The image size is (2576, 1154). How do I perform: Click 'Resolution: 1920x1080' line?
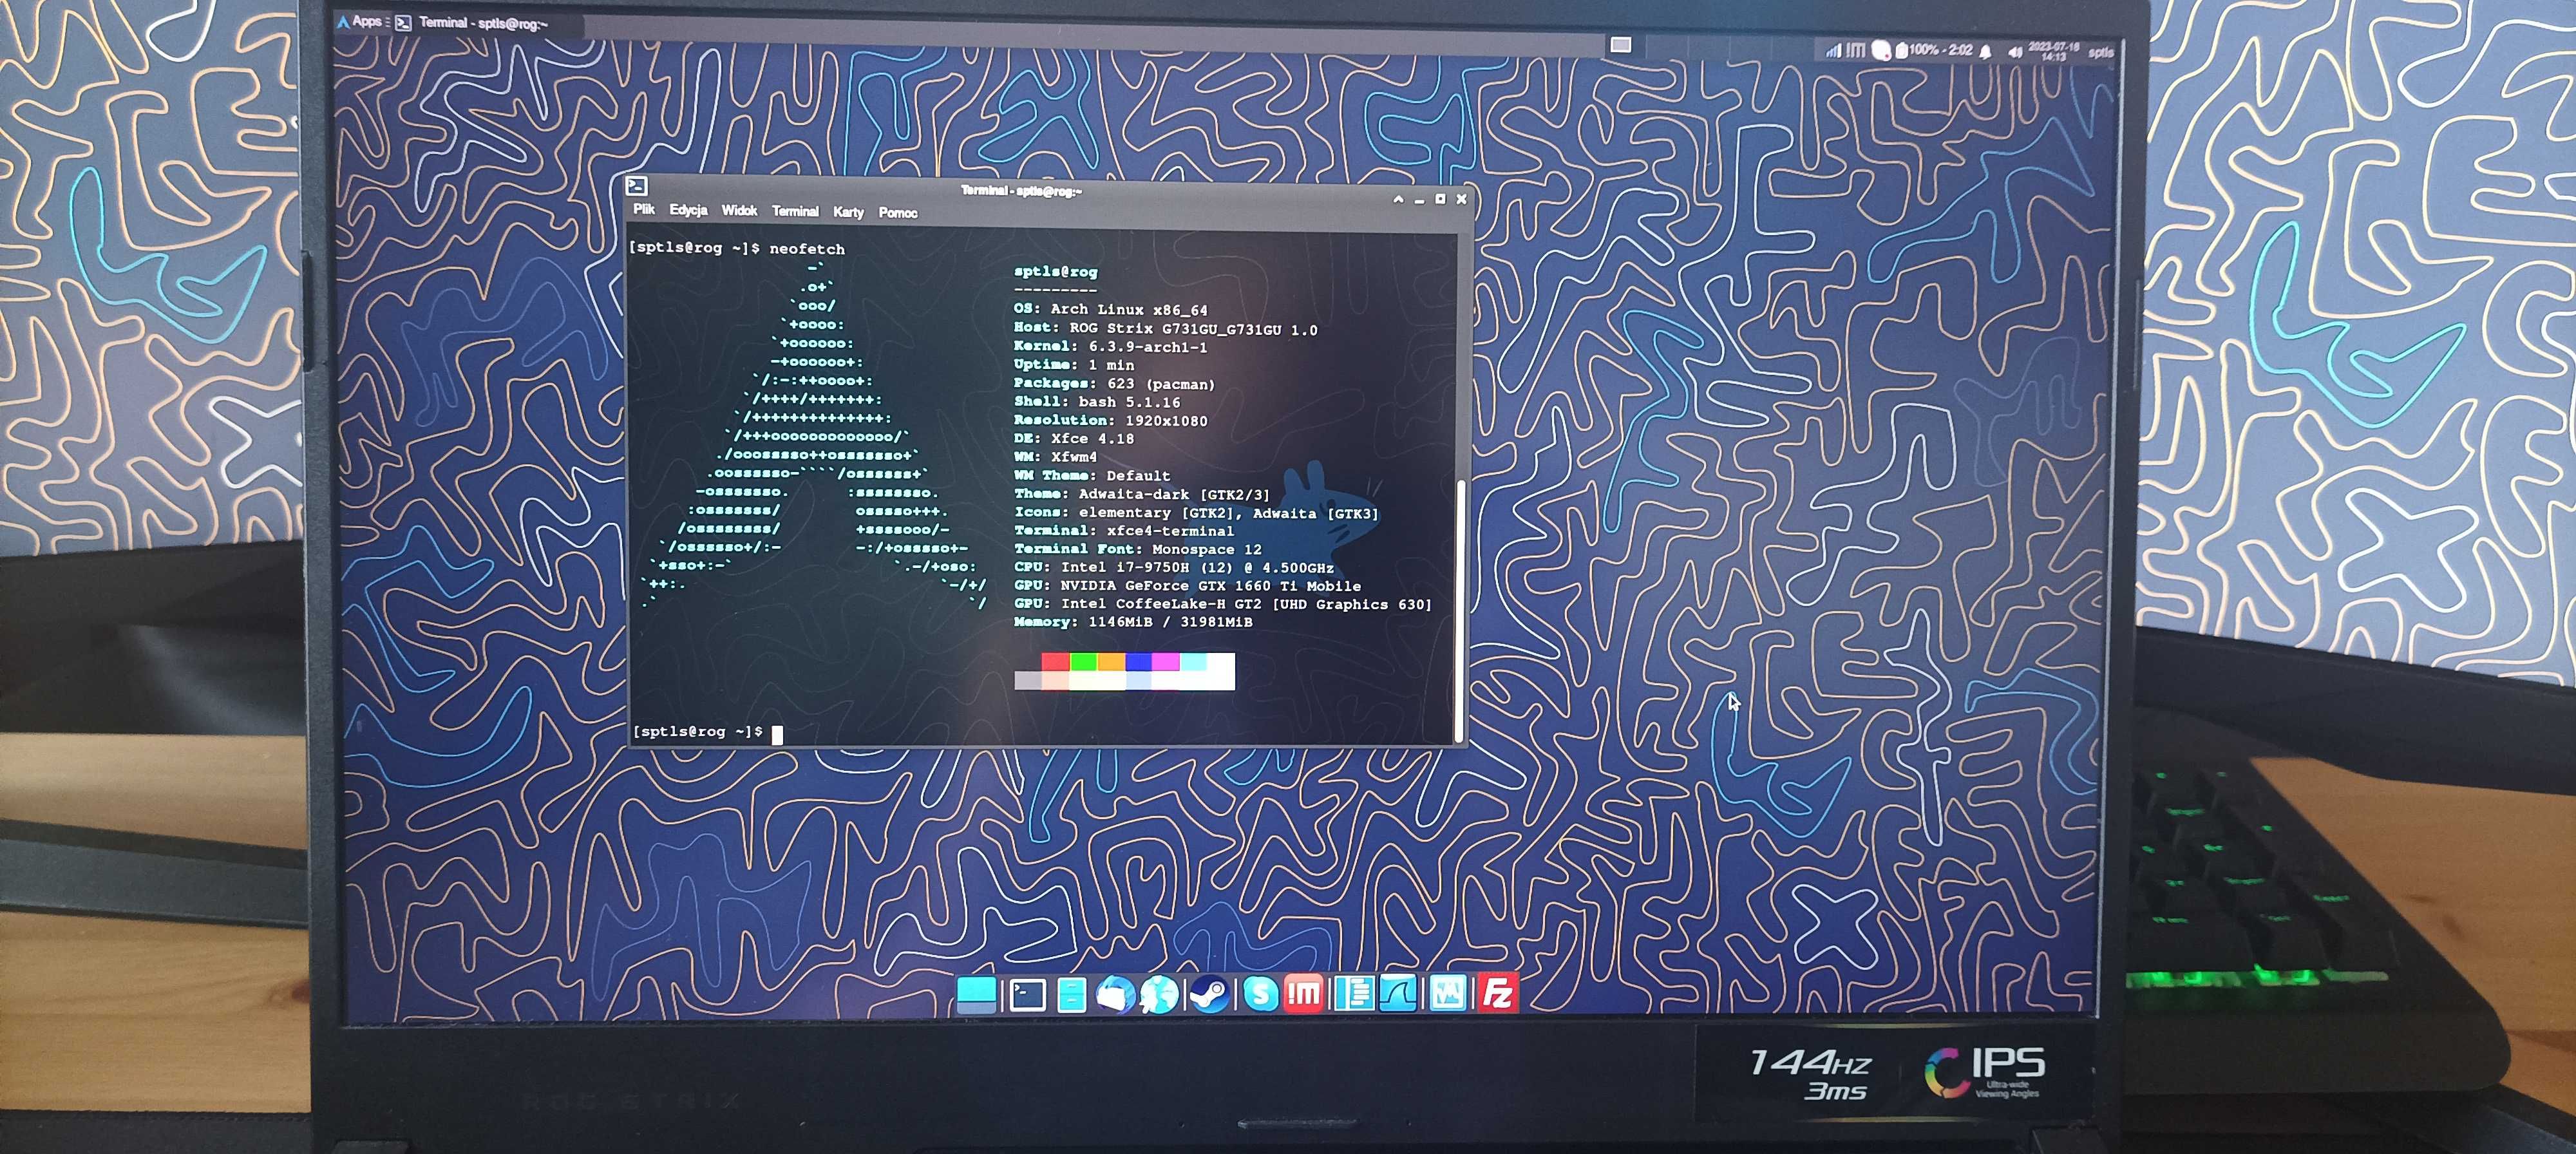click(1110, 421)
